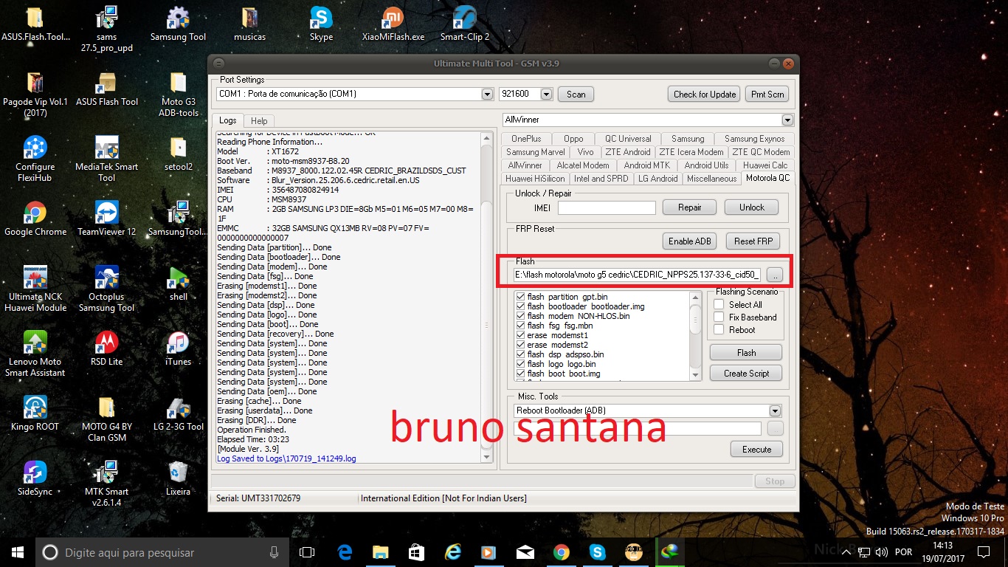The image size is (1008, 567).
Task: Uncheck flash bootloader bootloader.img
Action: [521, 306]
